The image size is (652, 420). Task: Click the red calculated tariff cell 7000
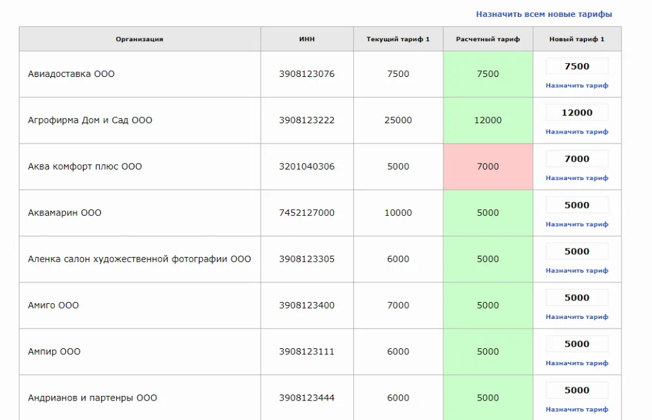pos(488,167)
